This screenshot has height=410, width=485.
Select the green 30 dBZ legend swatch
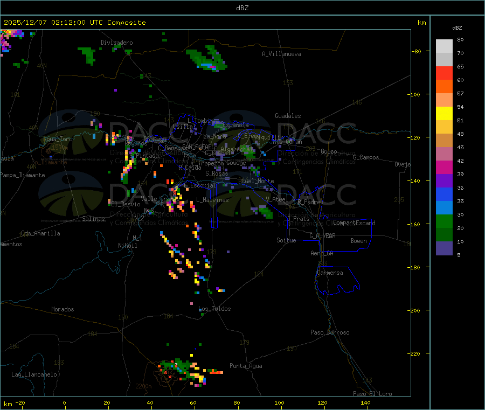coord(444,221)
